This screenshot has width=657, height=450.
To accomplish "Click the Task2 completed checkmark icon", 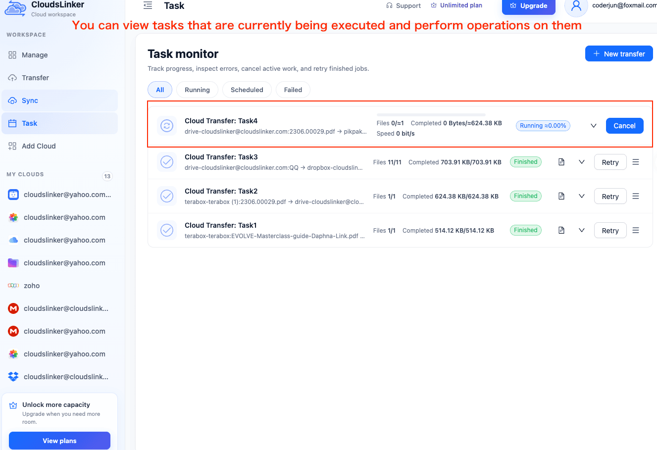I will pos(167,196).
